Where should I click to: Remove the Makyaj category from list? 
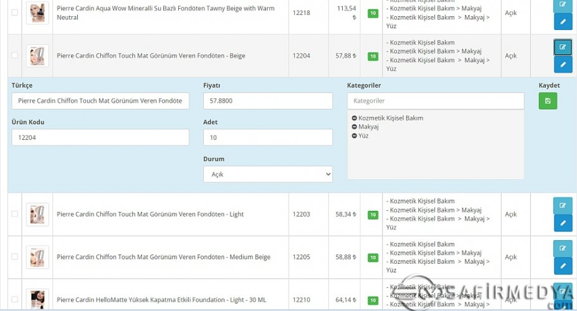(x=355, y=127)
